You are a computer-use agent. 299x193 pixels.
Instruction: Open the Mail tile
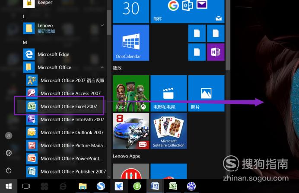(188, 11)
